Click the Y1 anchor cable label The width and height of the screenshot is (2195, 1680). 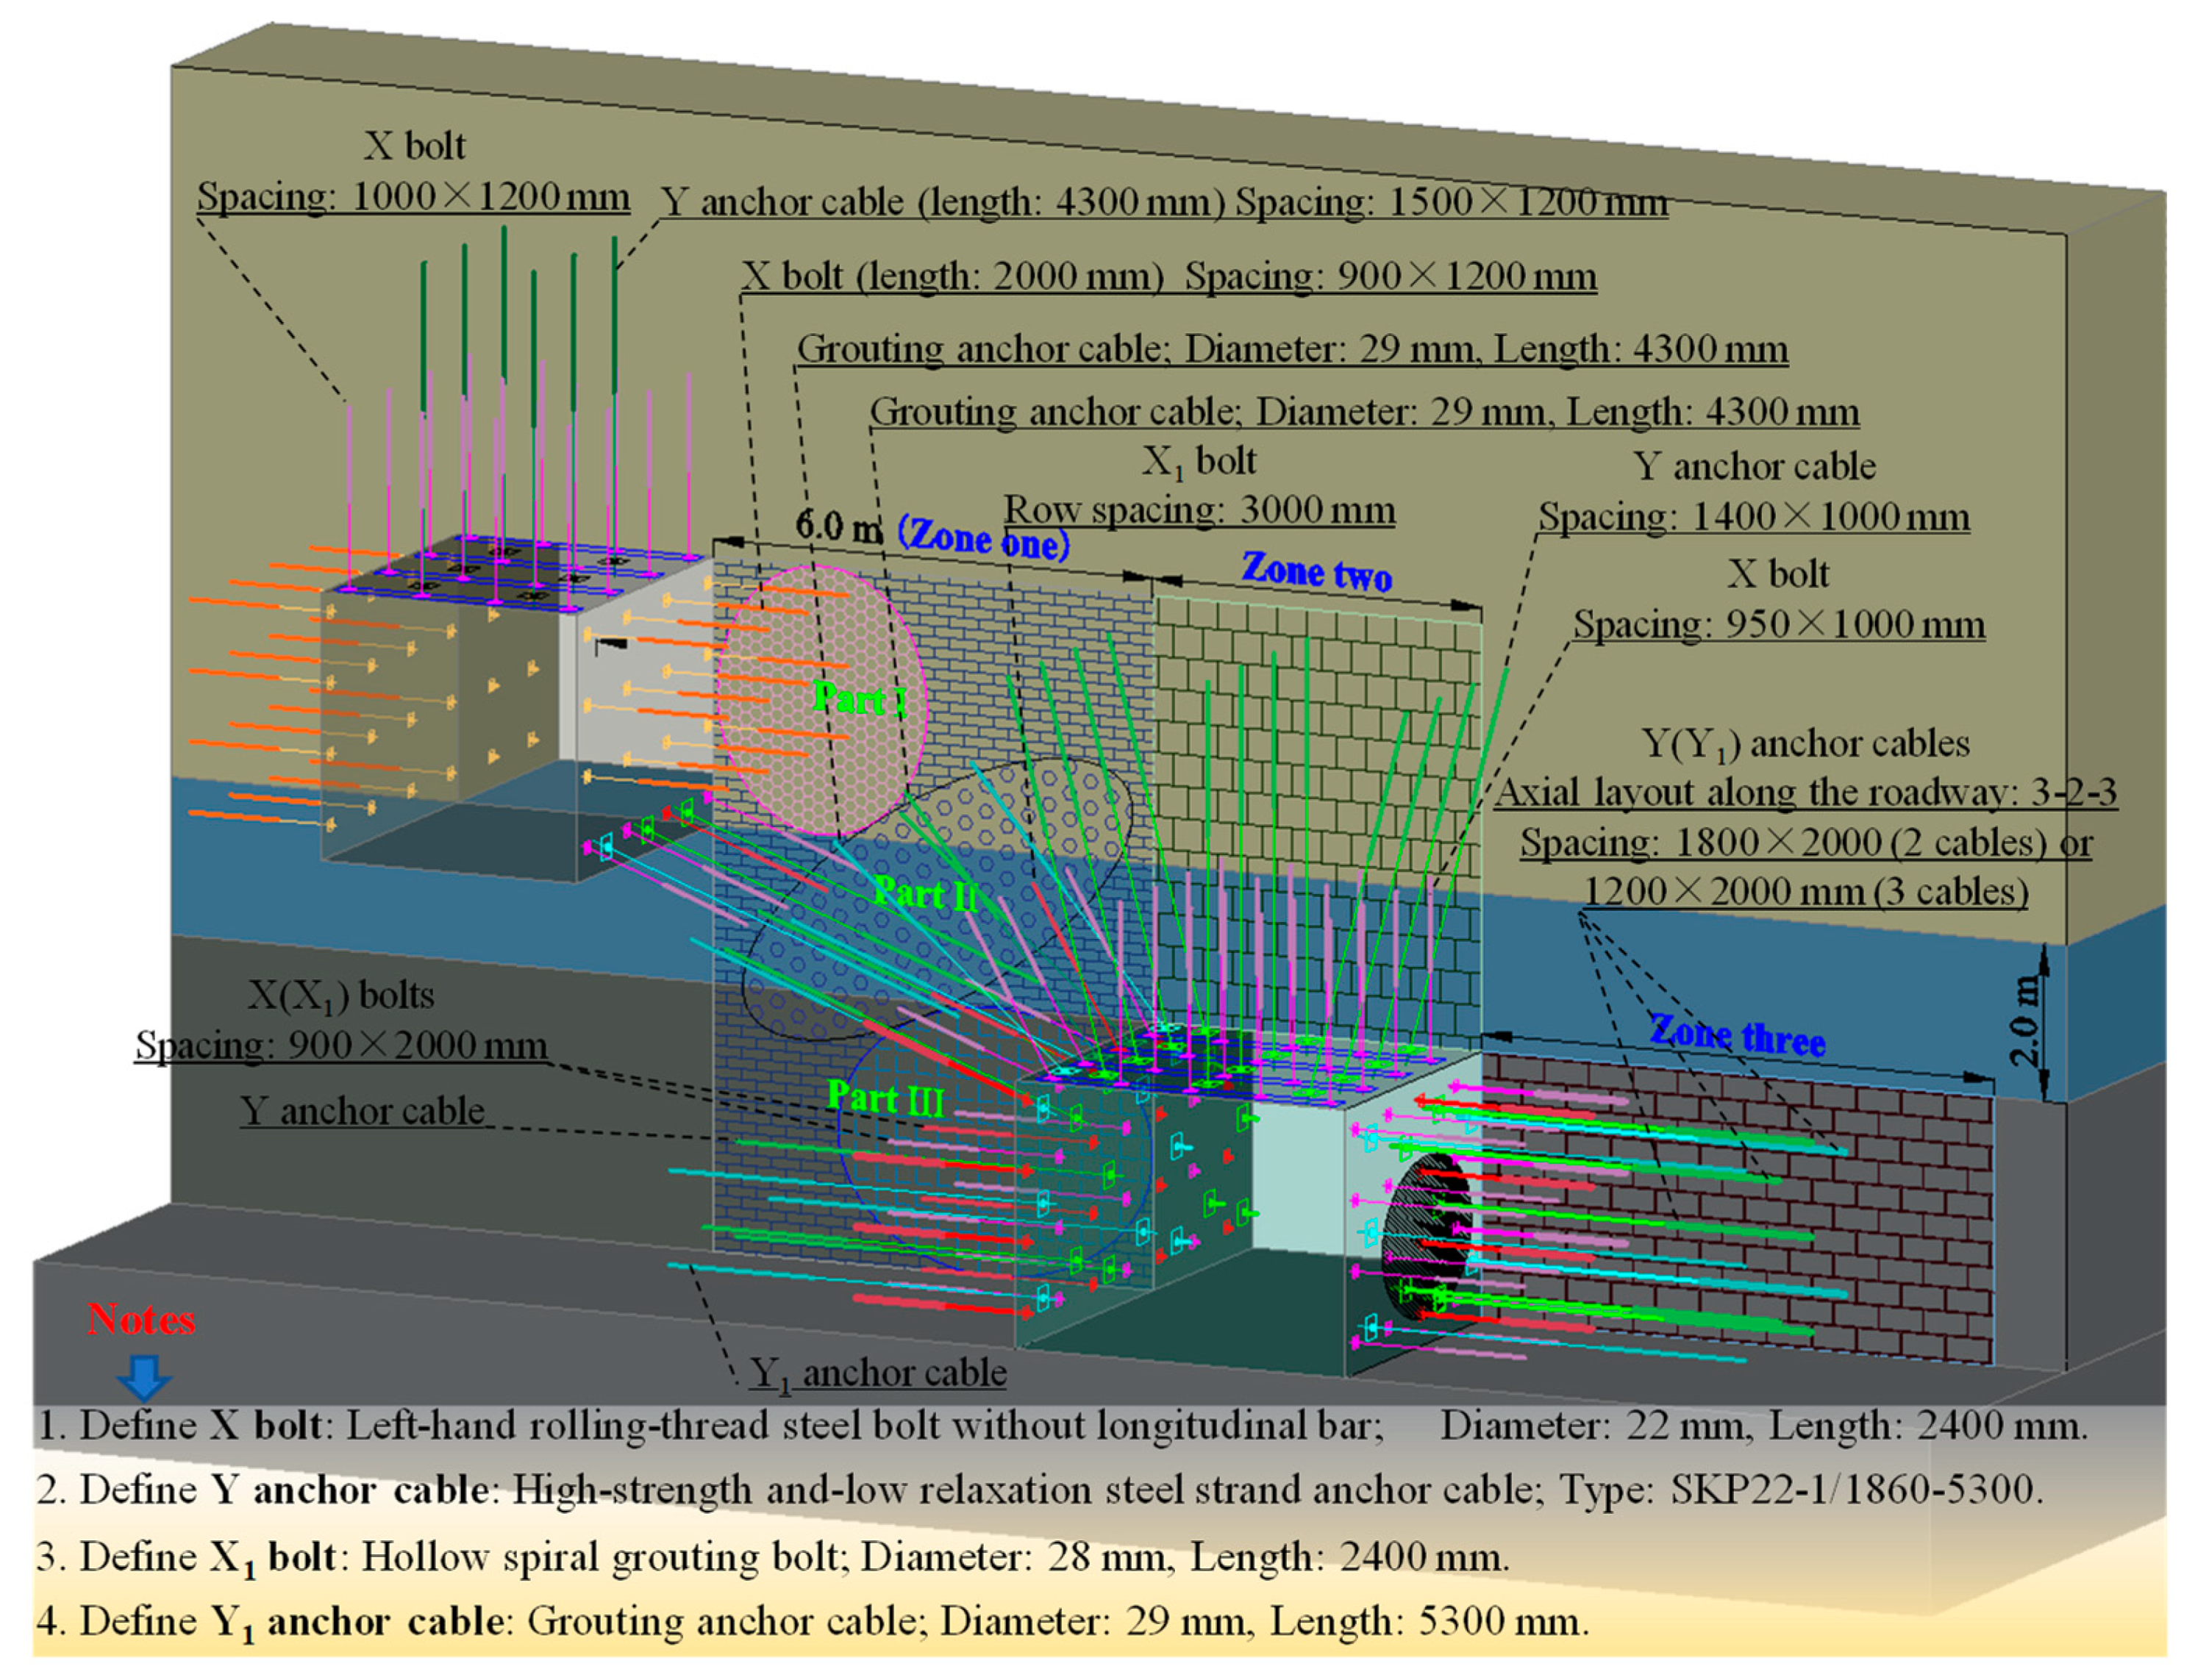click(x=878, y=1373)
